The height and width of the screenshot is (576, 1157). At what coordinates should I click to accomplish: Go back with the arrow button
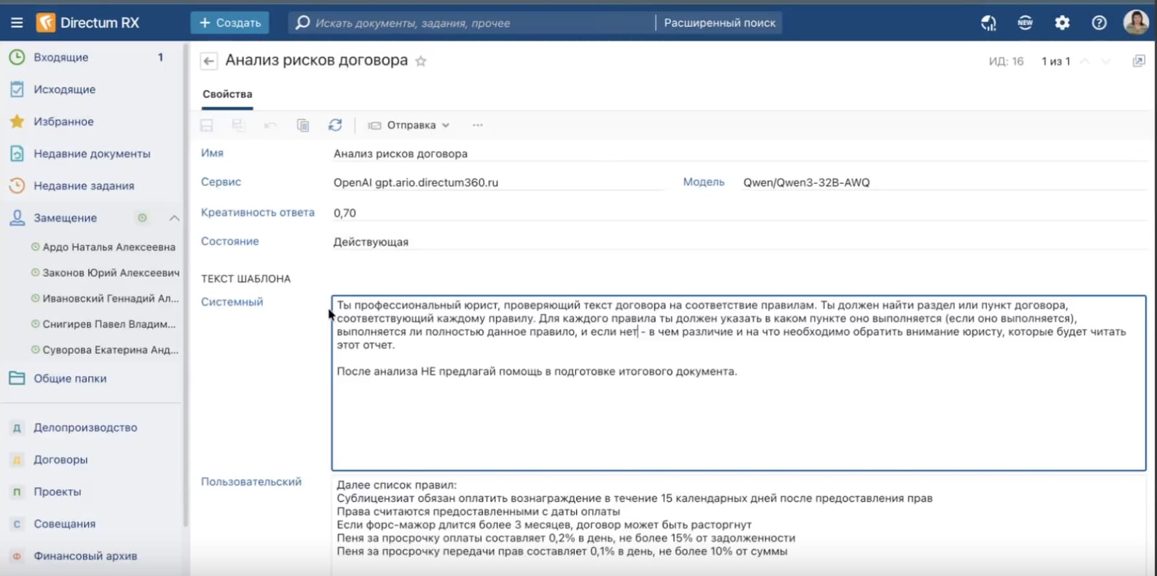[x=208, y=61]
